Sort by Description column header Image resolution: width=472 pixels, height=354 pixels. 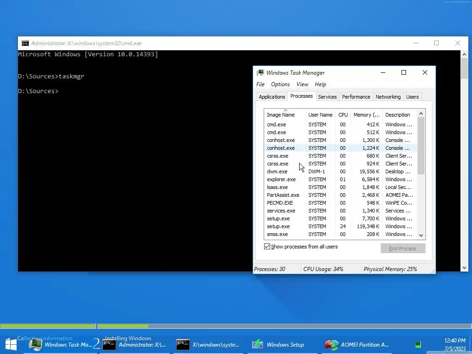click(x=400, y=115)
